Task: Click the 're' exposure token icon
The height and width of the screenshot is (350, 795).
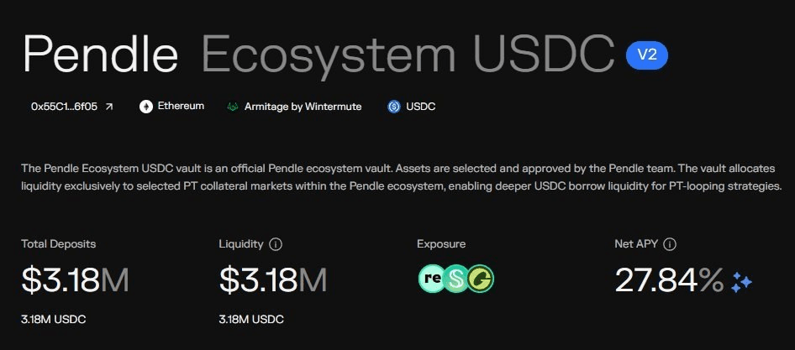Action: (431, 279)
